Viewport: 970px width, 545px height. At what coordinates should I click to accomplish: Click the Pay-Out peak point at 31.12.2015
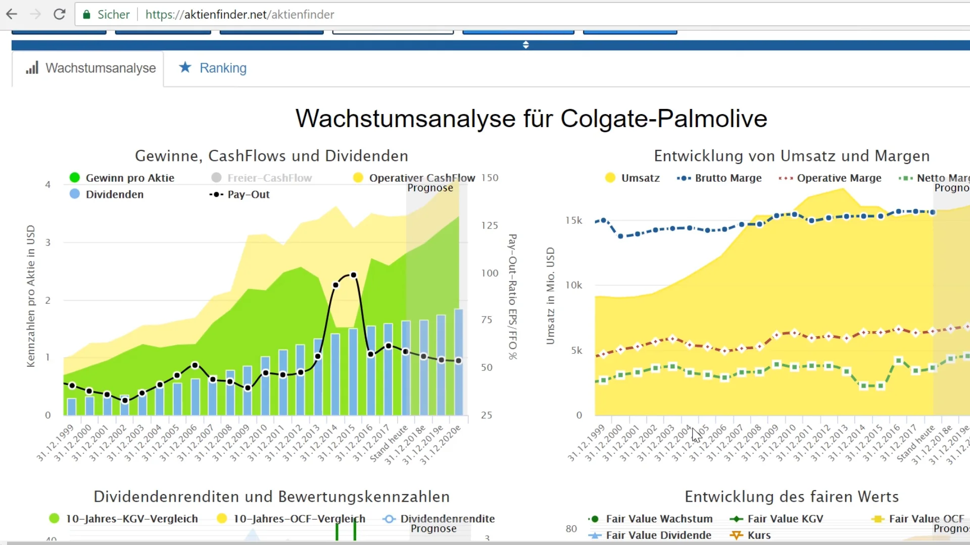point(354,275)
